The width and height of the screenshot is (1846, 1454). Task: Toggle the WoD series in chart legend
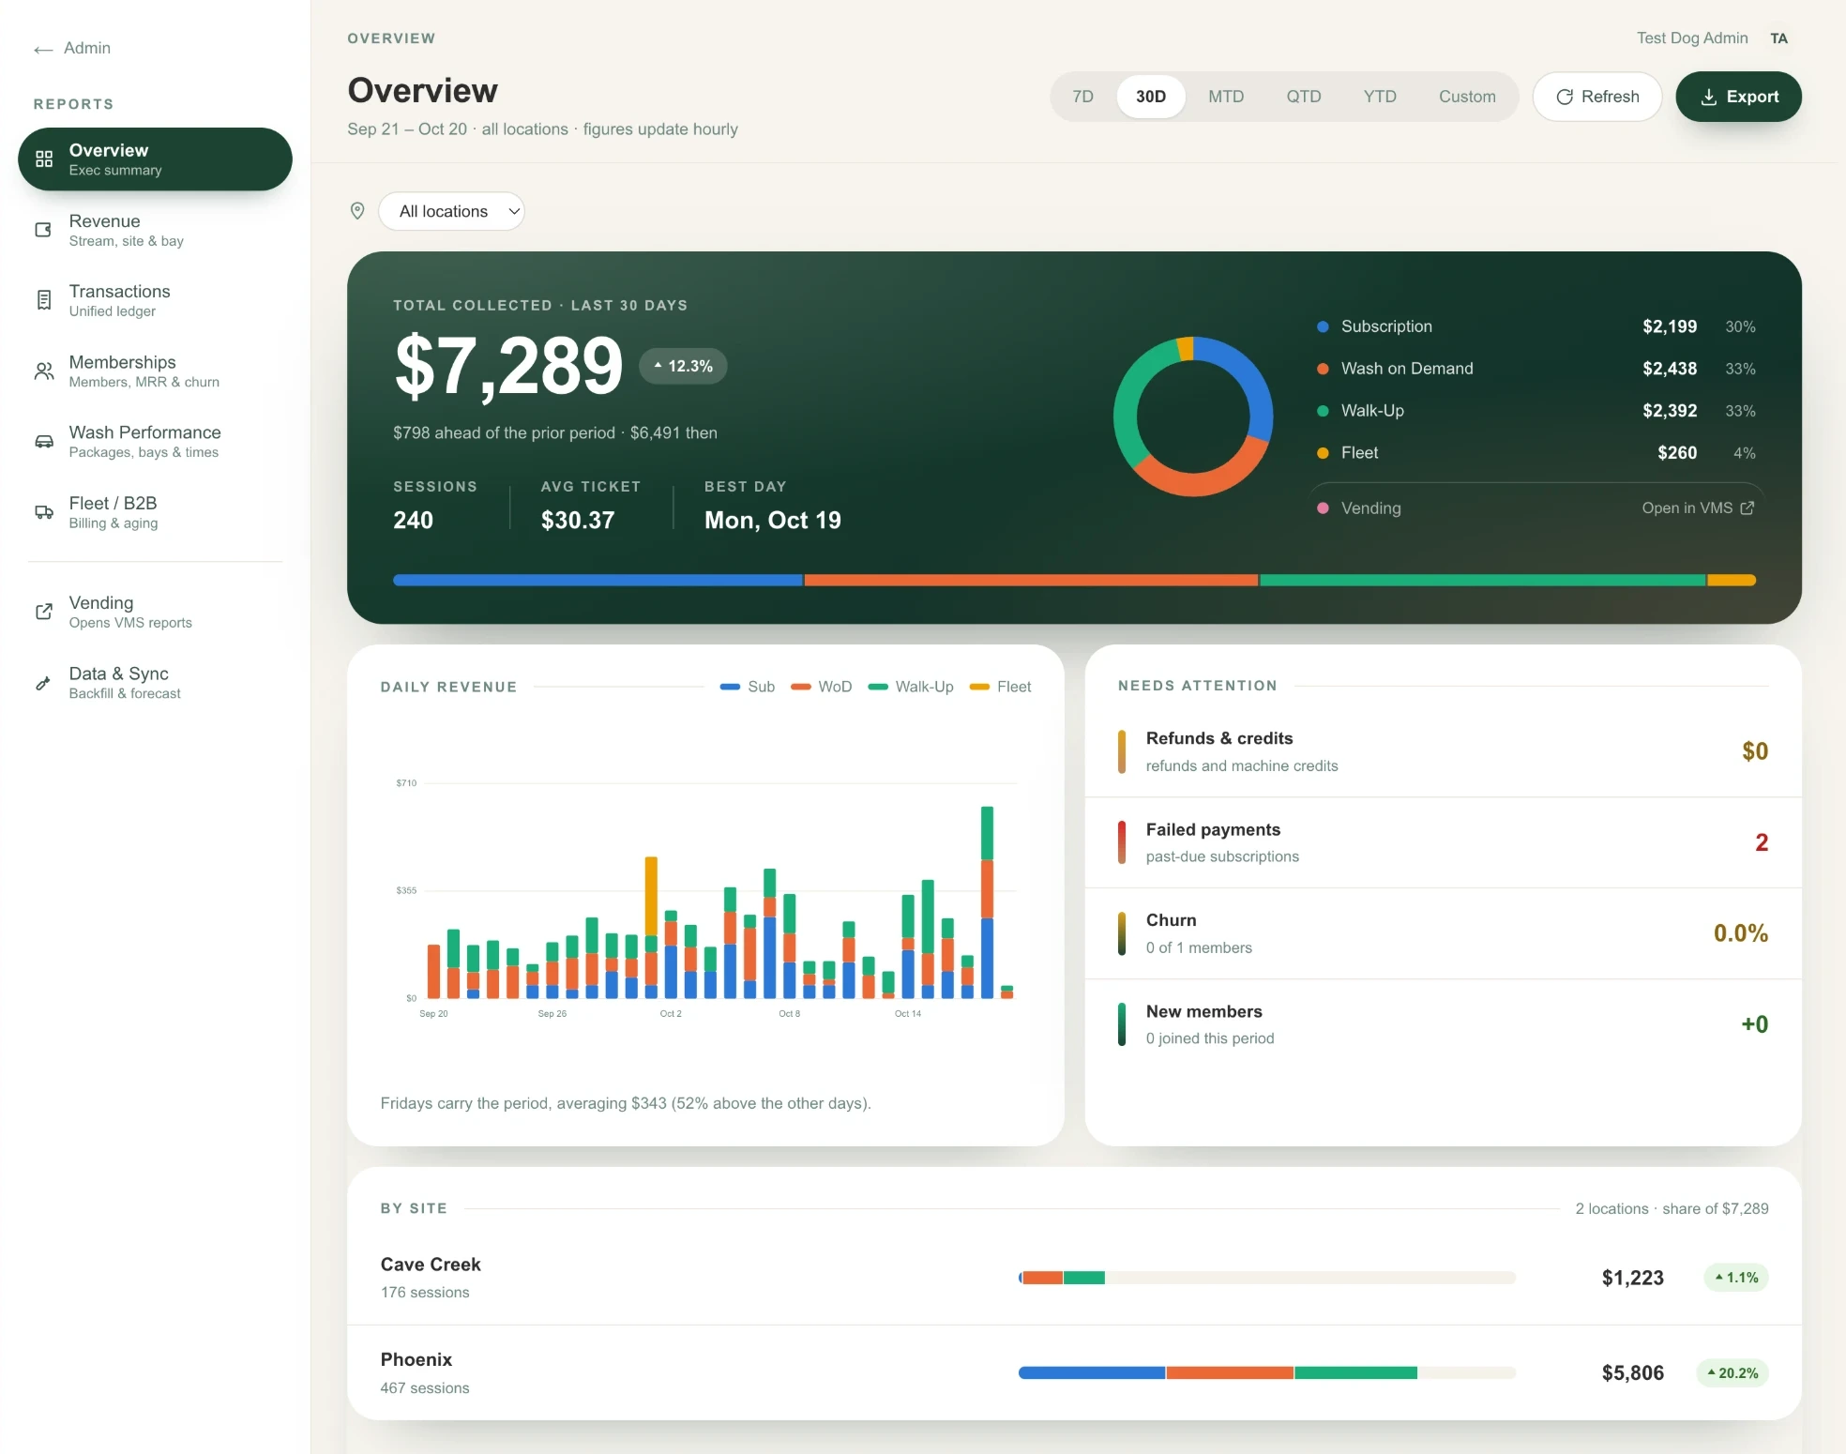click(821, 687)
